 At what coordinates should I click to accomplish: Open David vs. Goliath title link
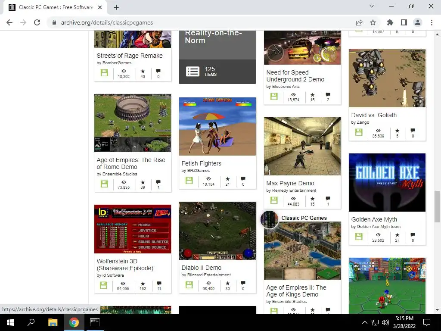(374, 115)
